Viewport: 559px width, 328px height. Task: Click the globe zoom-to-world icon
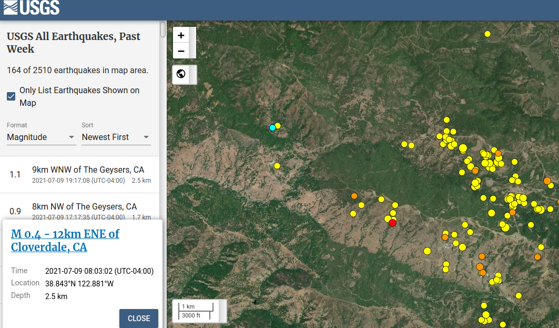181,74
